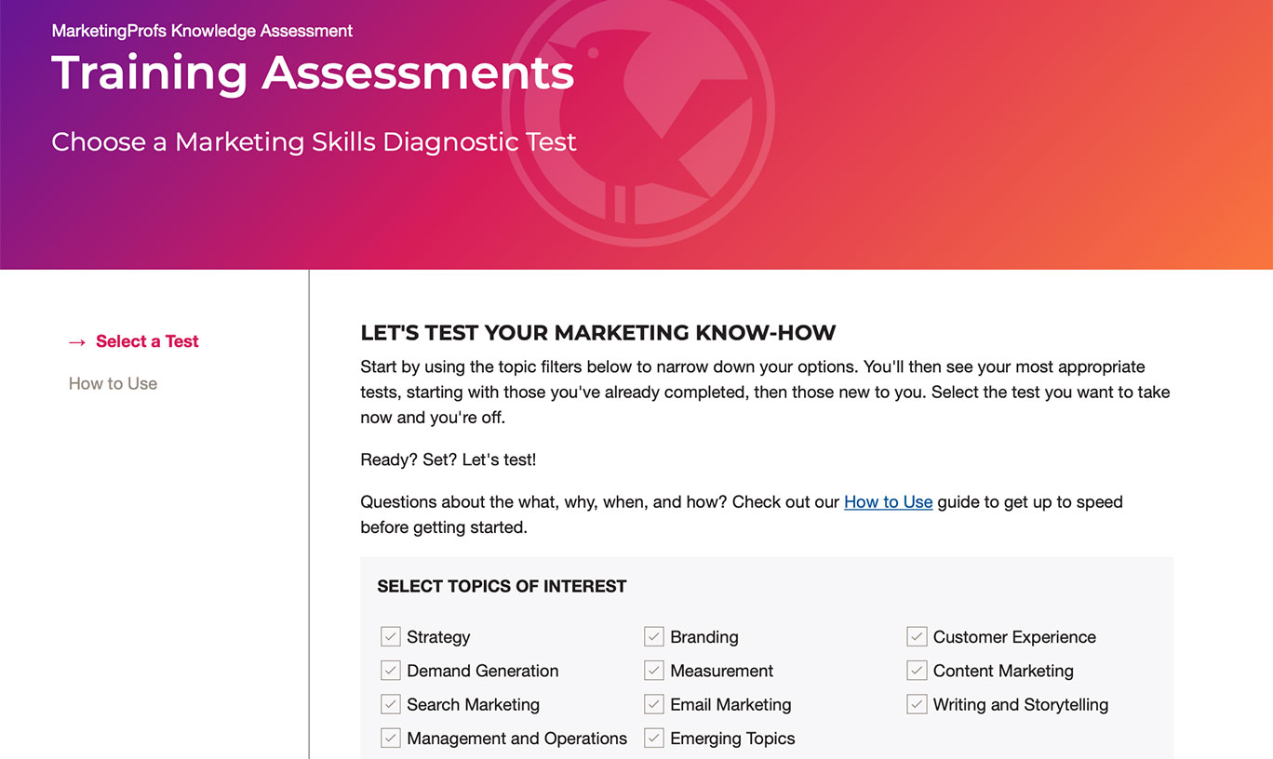Go to How to Use sidebar item
The image size is (1273, 759).
coord(113,383)
